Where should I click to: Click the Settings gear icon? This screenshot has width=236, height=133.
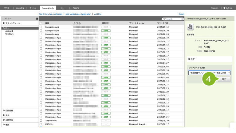(x=224, y=8)
